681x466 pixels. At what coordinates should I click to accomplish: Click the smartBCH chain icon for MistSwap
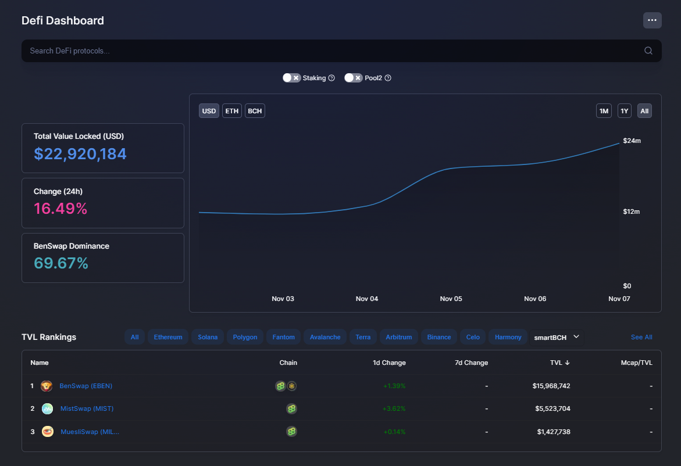pyautogui.click(x=291, y=408)
